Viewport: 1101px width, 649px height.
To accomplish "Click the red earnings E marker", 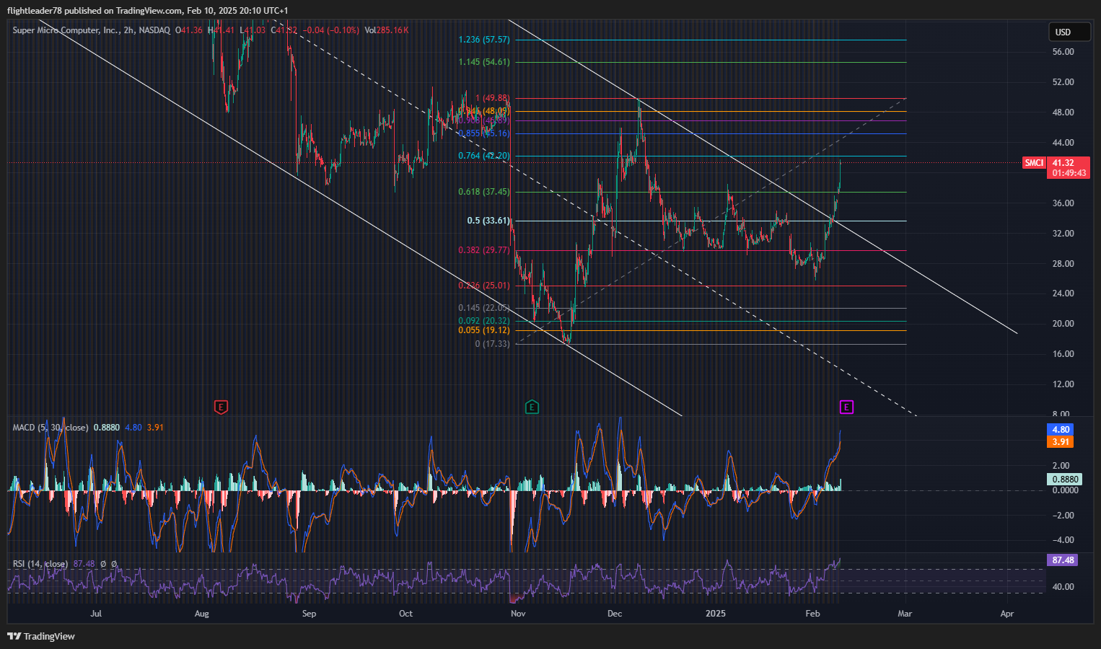I will point(221,407).
